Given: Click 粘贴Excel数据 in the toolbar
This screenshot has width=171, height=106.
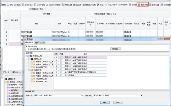Looking at the screenshot, I should (53, 5).
